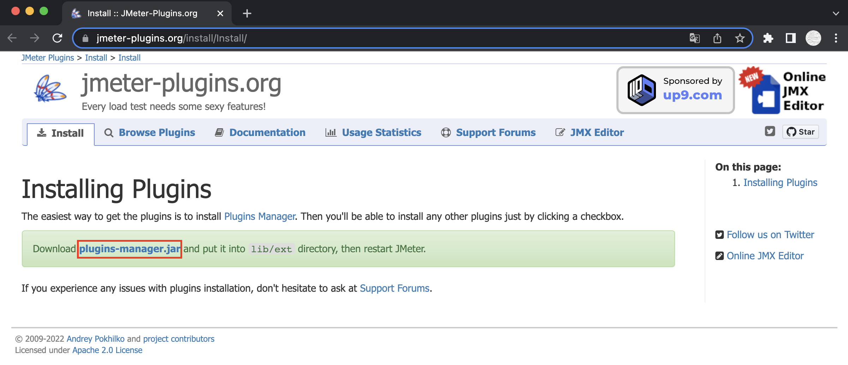
Task: Open the Usage Statistics tab
Action: pos(373,132)
